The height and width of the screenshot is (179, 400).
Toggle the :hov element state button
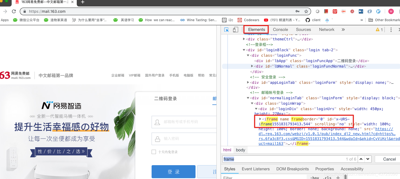tap(315, 178)
